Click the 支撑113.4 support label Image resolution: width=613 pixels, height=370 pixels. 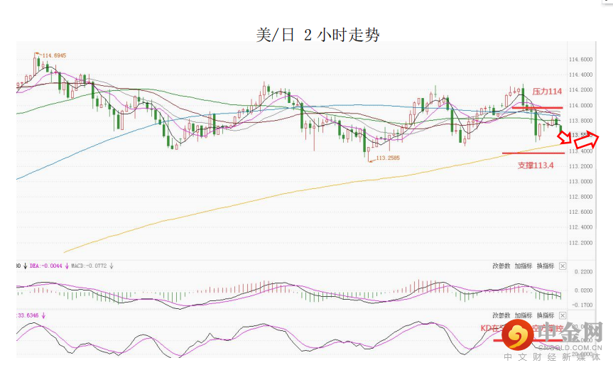pos(535,164)
